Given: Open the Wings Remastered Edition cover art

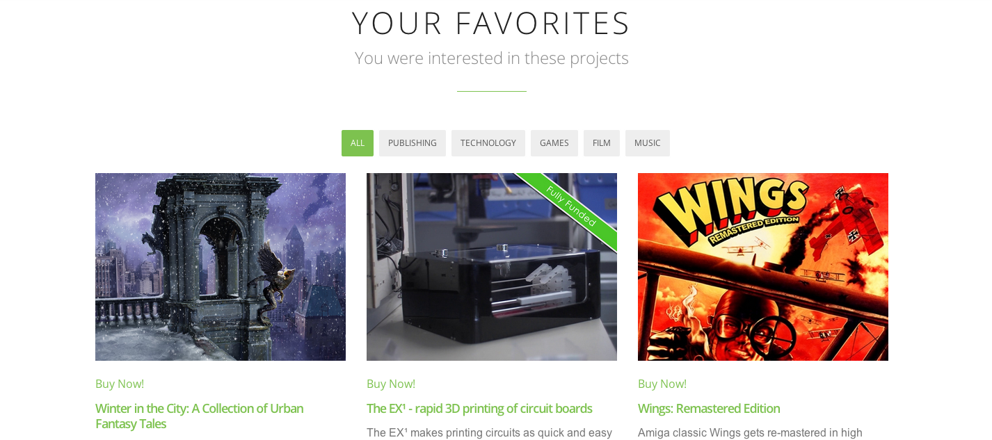Looking at the screenshot, I should (763, 267).
